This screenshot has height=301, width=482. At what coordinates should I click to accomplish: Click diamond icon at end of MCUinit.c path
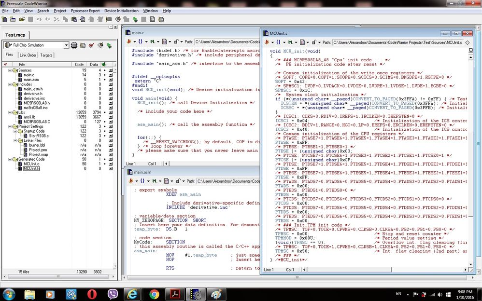pos(468,42)
